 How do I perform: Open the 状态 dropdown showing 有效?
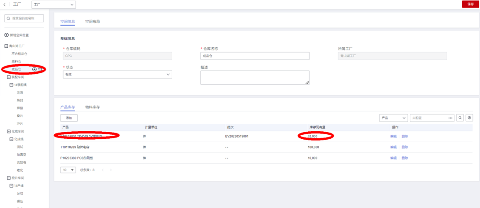[117, 74]
